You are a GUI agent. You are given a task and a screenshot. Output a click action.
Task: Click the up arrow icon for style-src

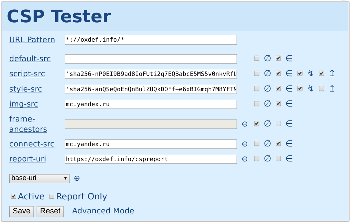[332, 89]
